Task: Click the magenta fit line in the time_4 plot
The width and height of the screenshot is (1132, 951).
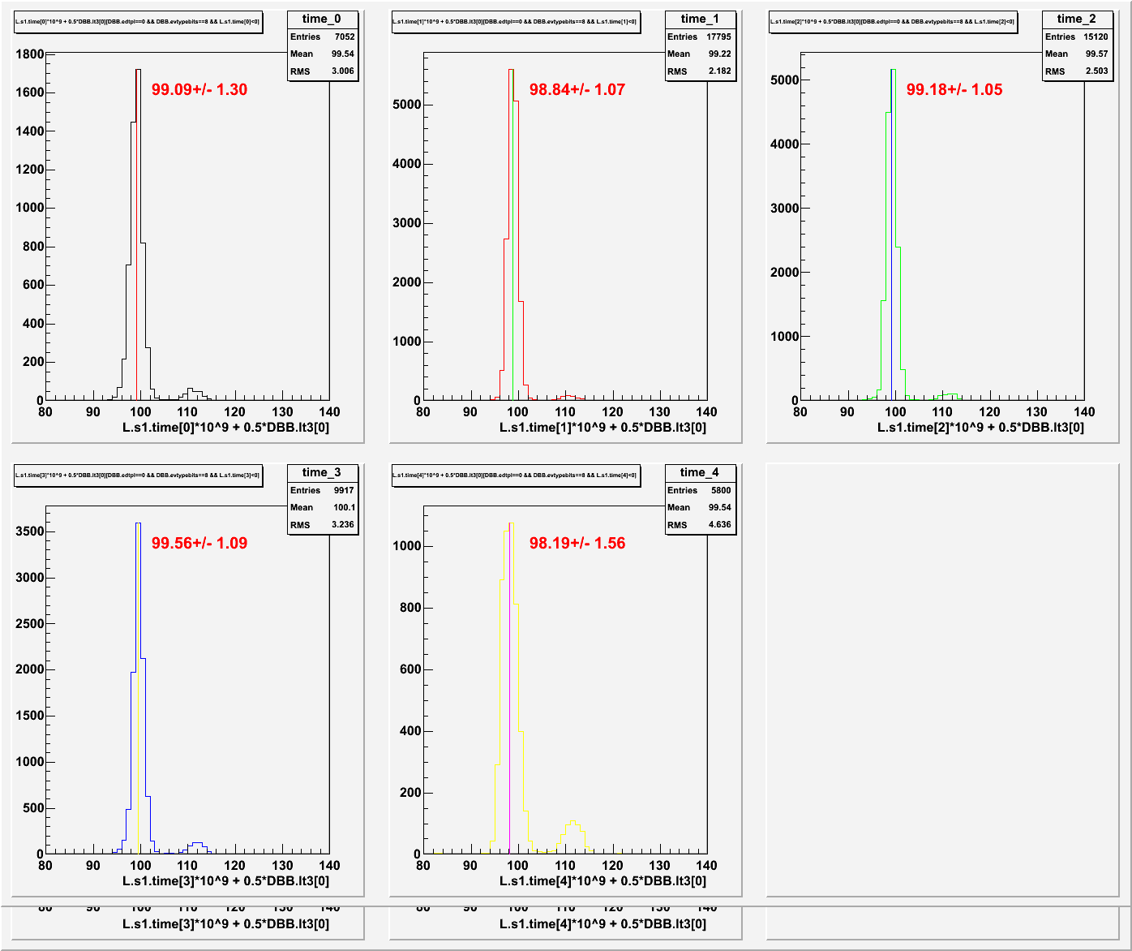Action: pos(509,690)
